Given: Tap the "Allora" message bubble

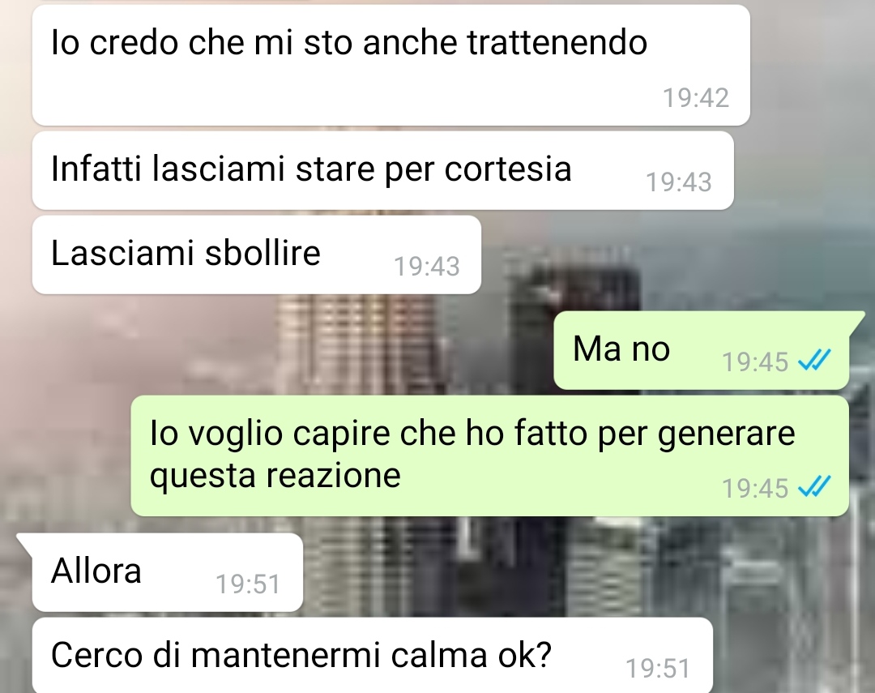Looking at the screenshot, I should coord(168,572).
